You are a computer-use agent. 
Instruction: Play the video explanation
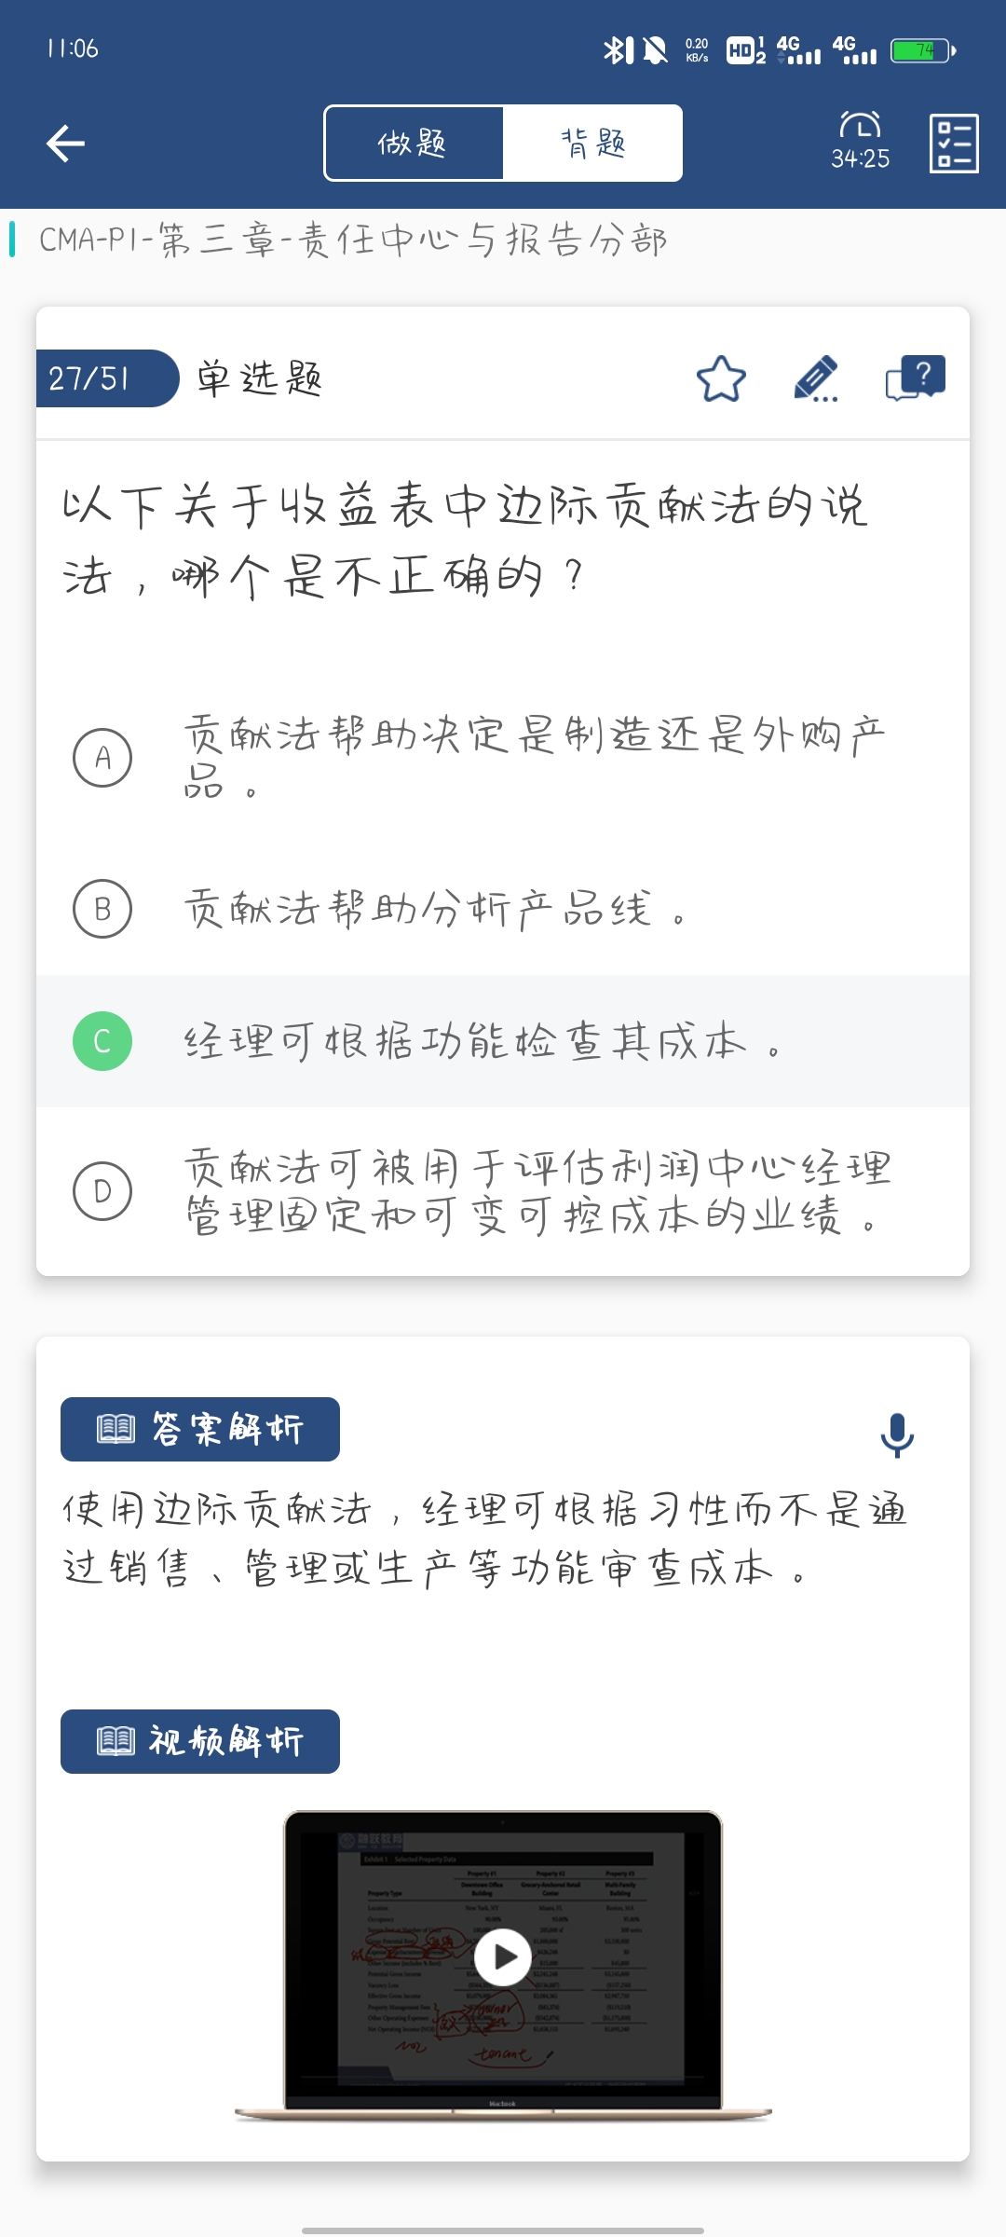point(503,1957)
